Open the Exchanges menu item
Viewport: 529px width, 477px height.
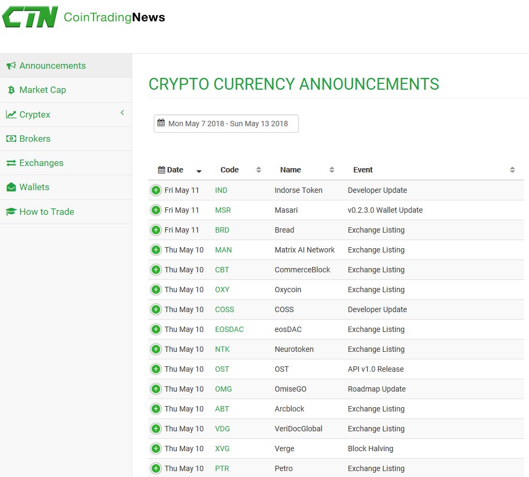pos(66,163)
